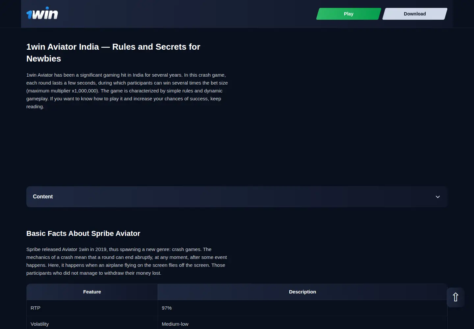Open the Content table of contents bar
The image size is (474, 329).
pos(237,197)
